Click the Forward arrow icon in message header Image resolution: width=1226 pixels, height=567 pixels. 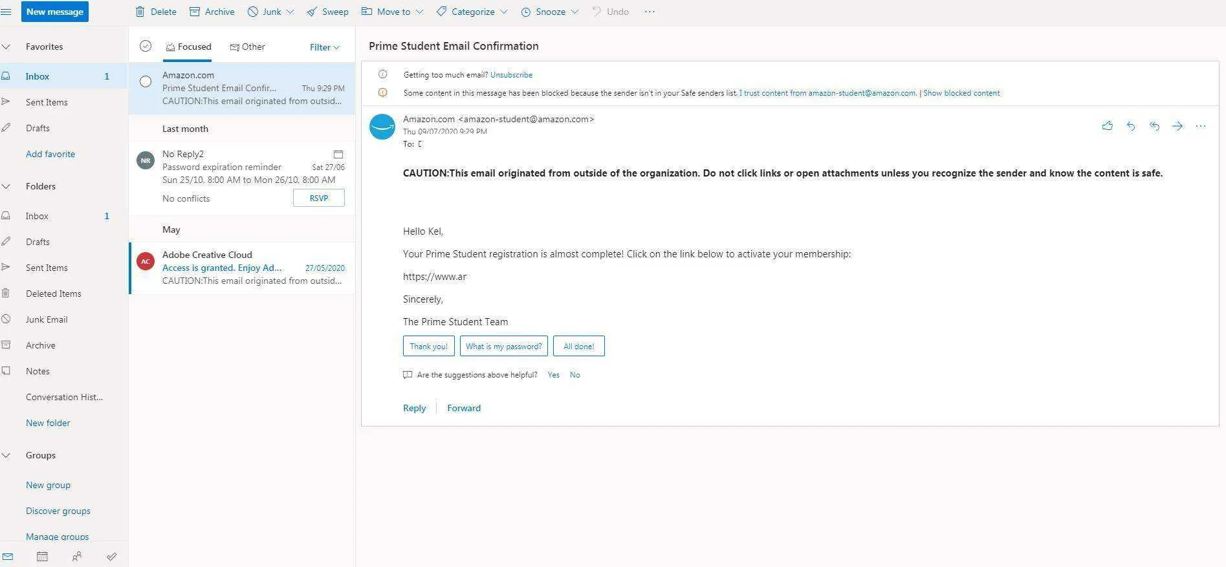(x=1177, y=126)
